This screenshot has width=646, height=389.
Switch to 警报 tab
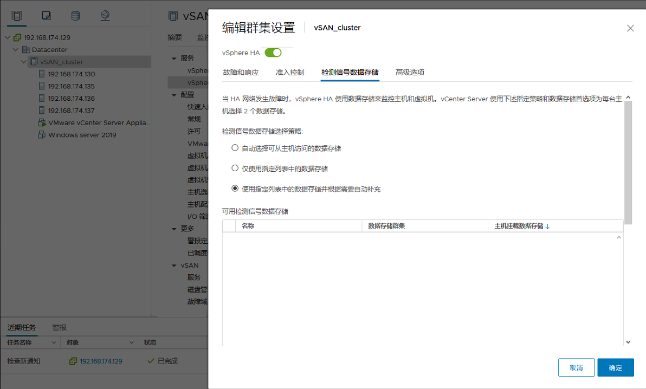(59, 328)
